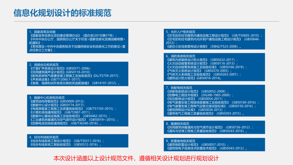Viewport: 293px width, 165px height.
Task: Click 《民用建筑隔声设计规范》(GB50118-2010)
Action: tap(60, 72)
